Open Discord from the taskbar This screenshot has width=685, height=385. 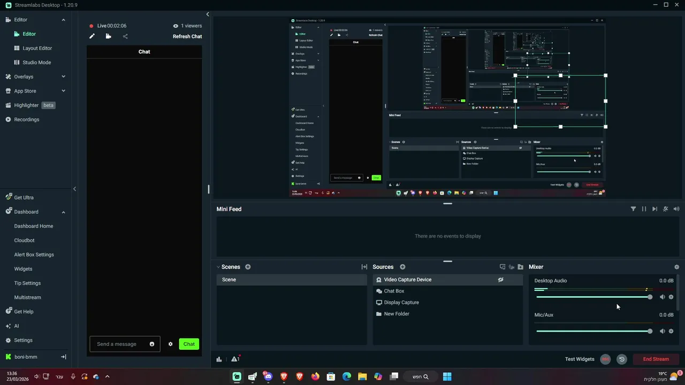tap(268, 376)
